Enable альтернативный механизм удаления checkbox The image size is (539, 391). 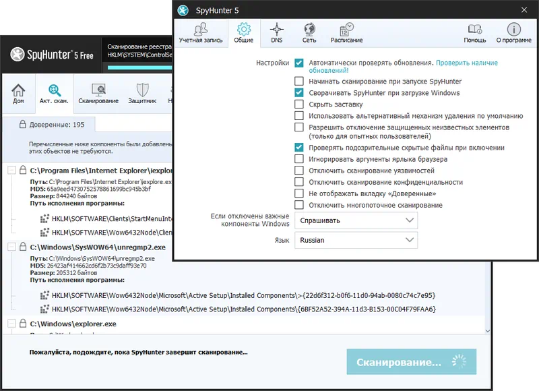coord(299,115)
